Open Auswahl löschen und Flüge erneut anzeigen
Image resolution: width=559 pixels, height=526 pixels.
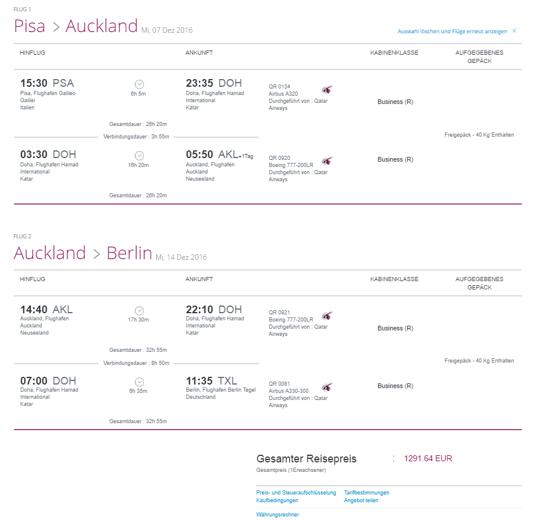(452, 32)
